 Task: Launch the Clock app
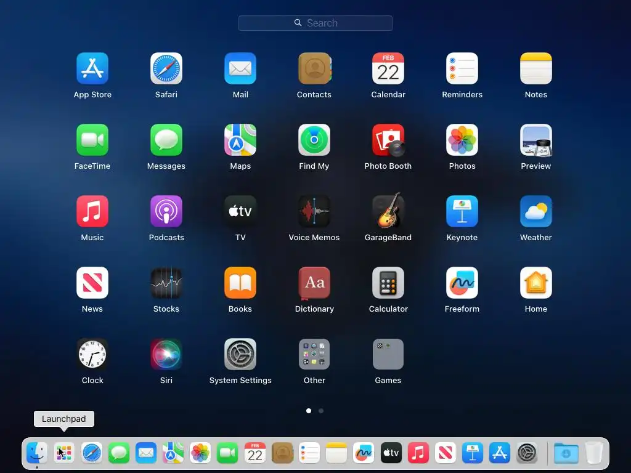pos(92,354)
